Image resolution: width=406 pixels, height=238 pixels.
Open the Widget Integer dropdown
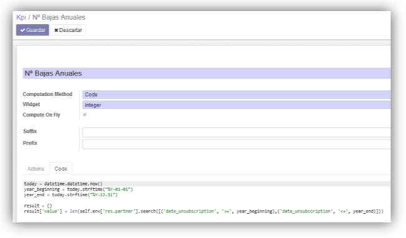click(236, 105)
